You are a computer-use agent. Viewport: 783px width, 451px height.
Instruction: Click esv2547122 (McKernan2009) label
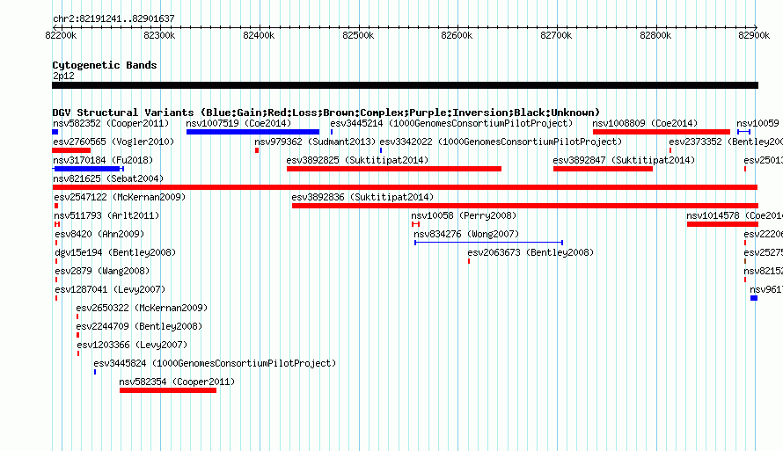tap(120, 197)
